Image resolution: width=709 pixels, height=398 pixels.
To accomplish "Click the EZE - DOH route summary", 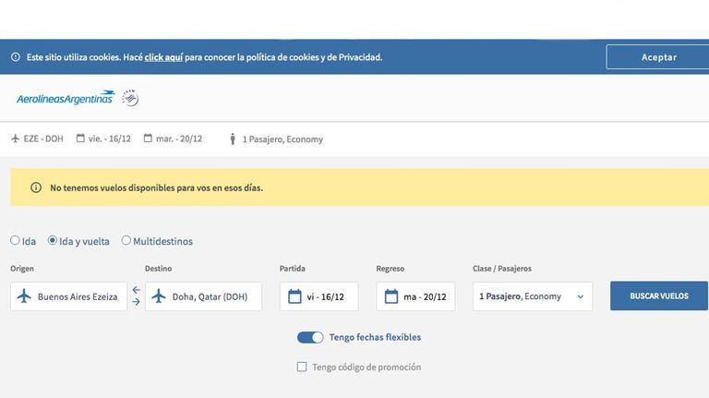I will tap(43, 139).
